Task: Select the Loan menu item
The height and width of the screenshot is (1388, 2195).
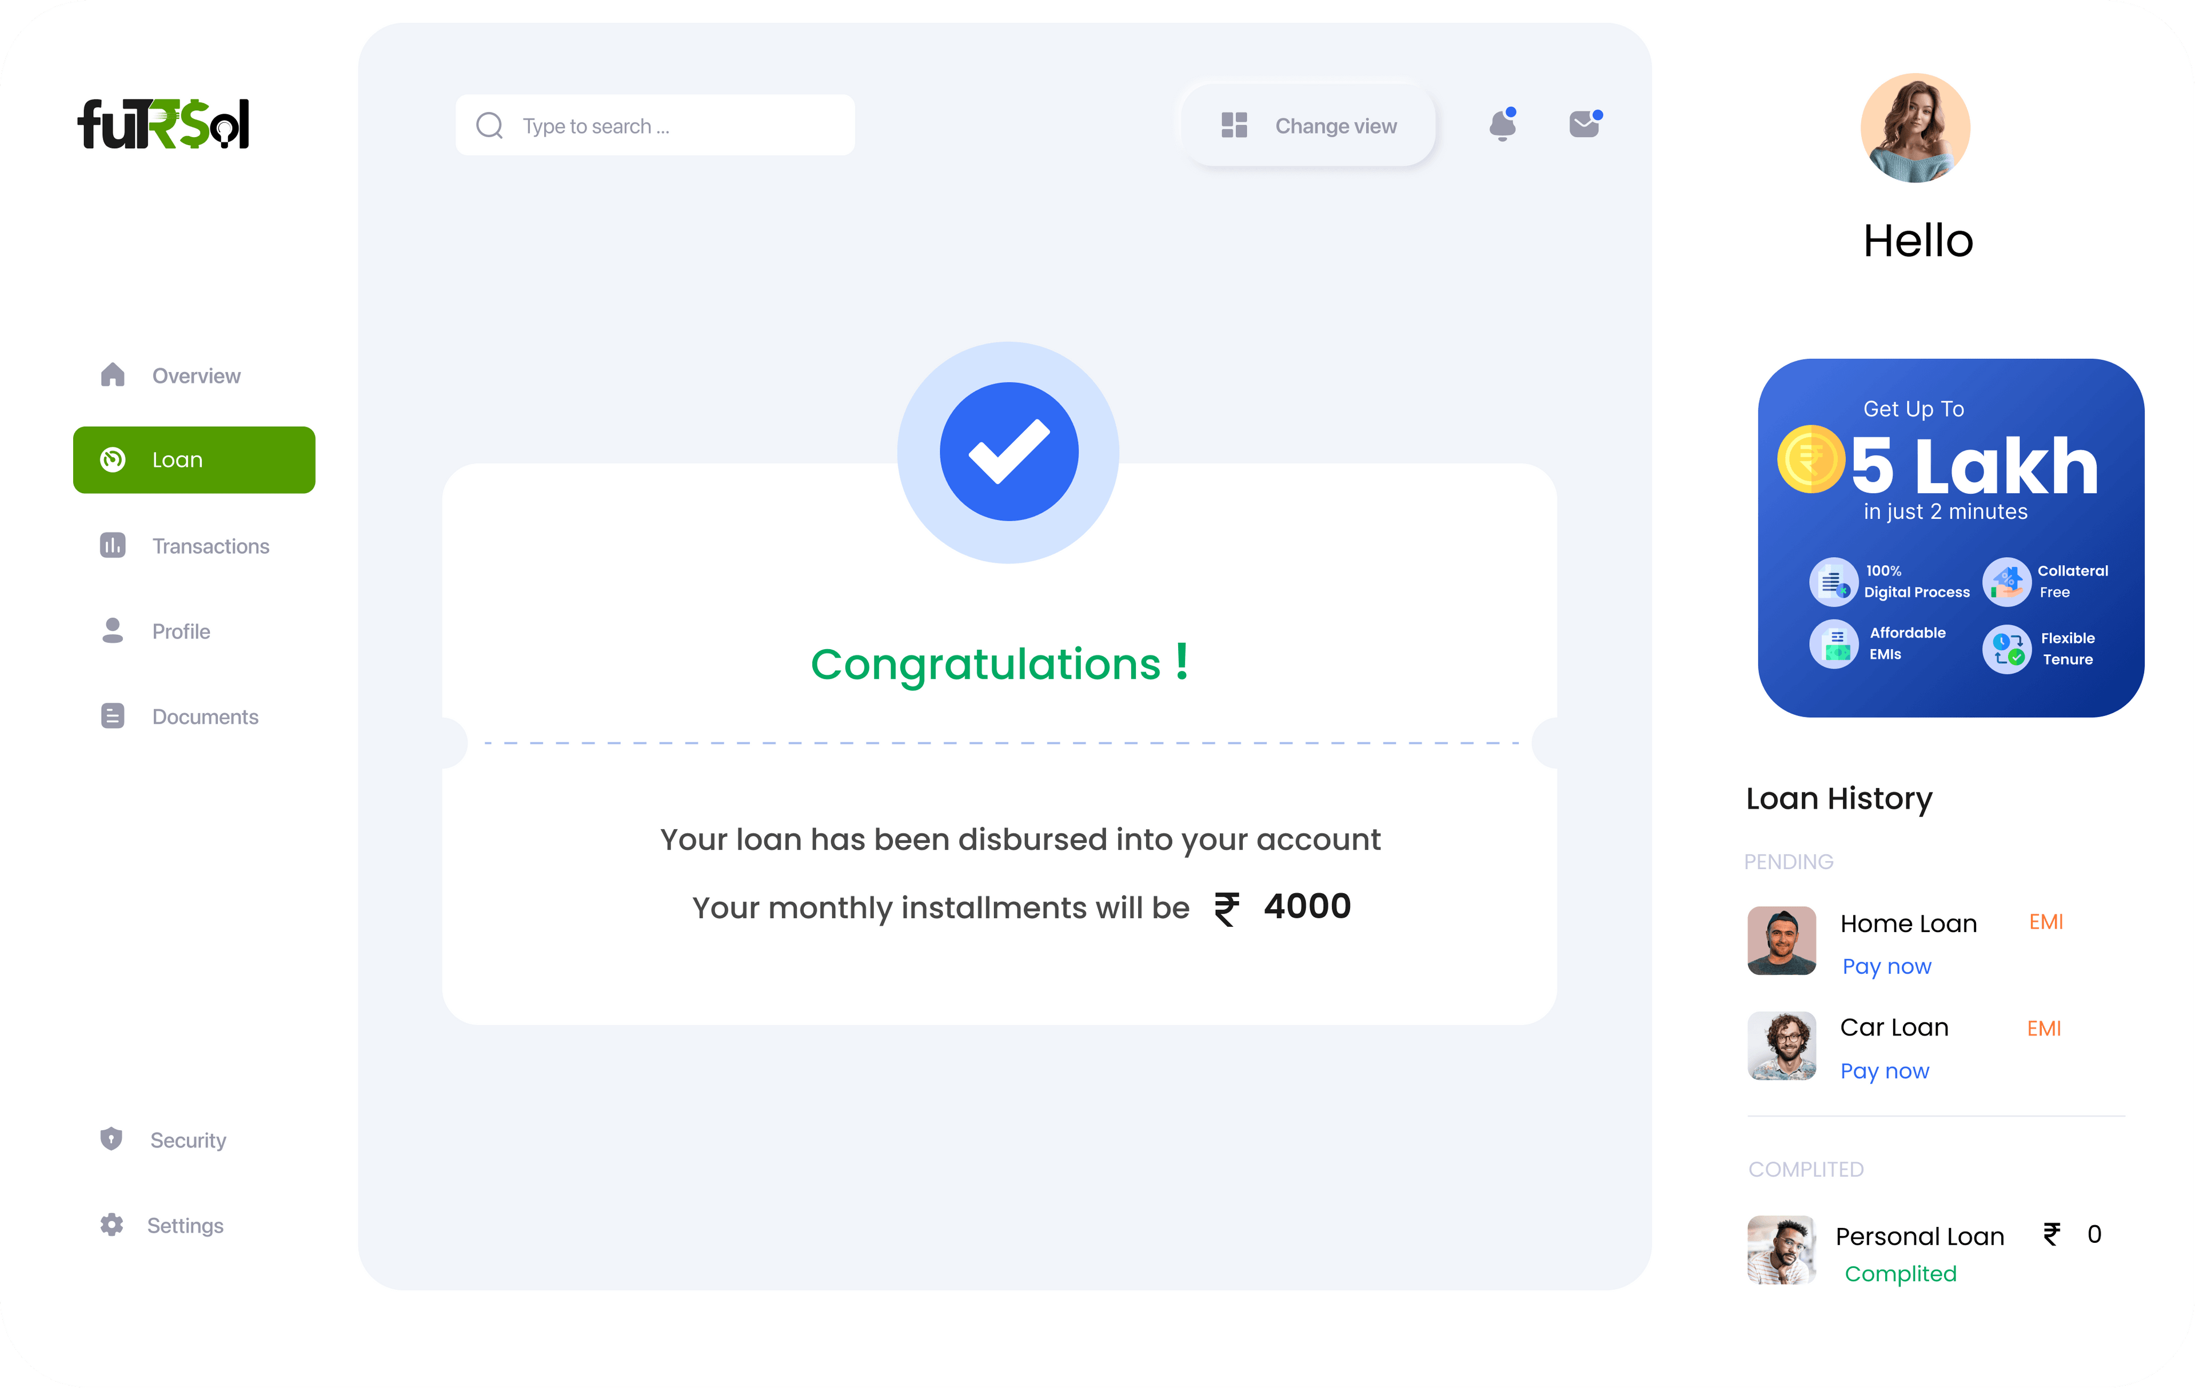Action: [x=194, y=459]
